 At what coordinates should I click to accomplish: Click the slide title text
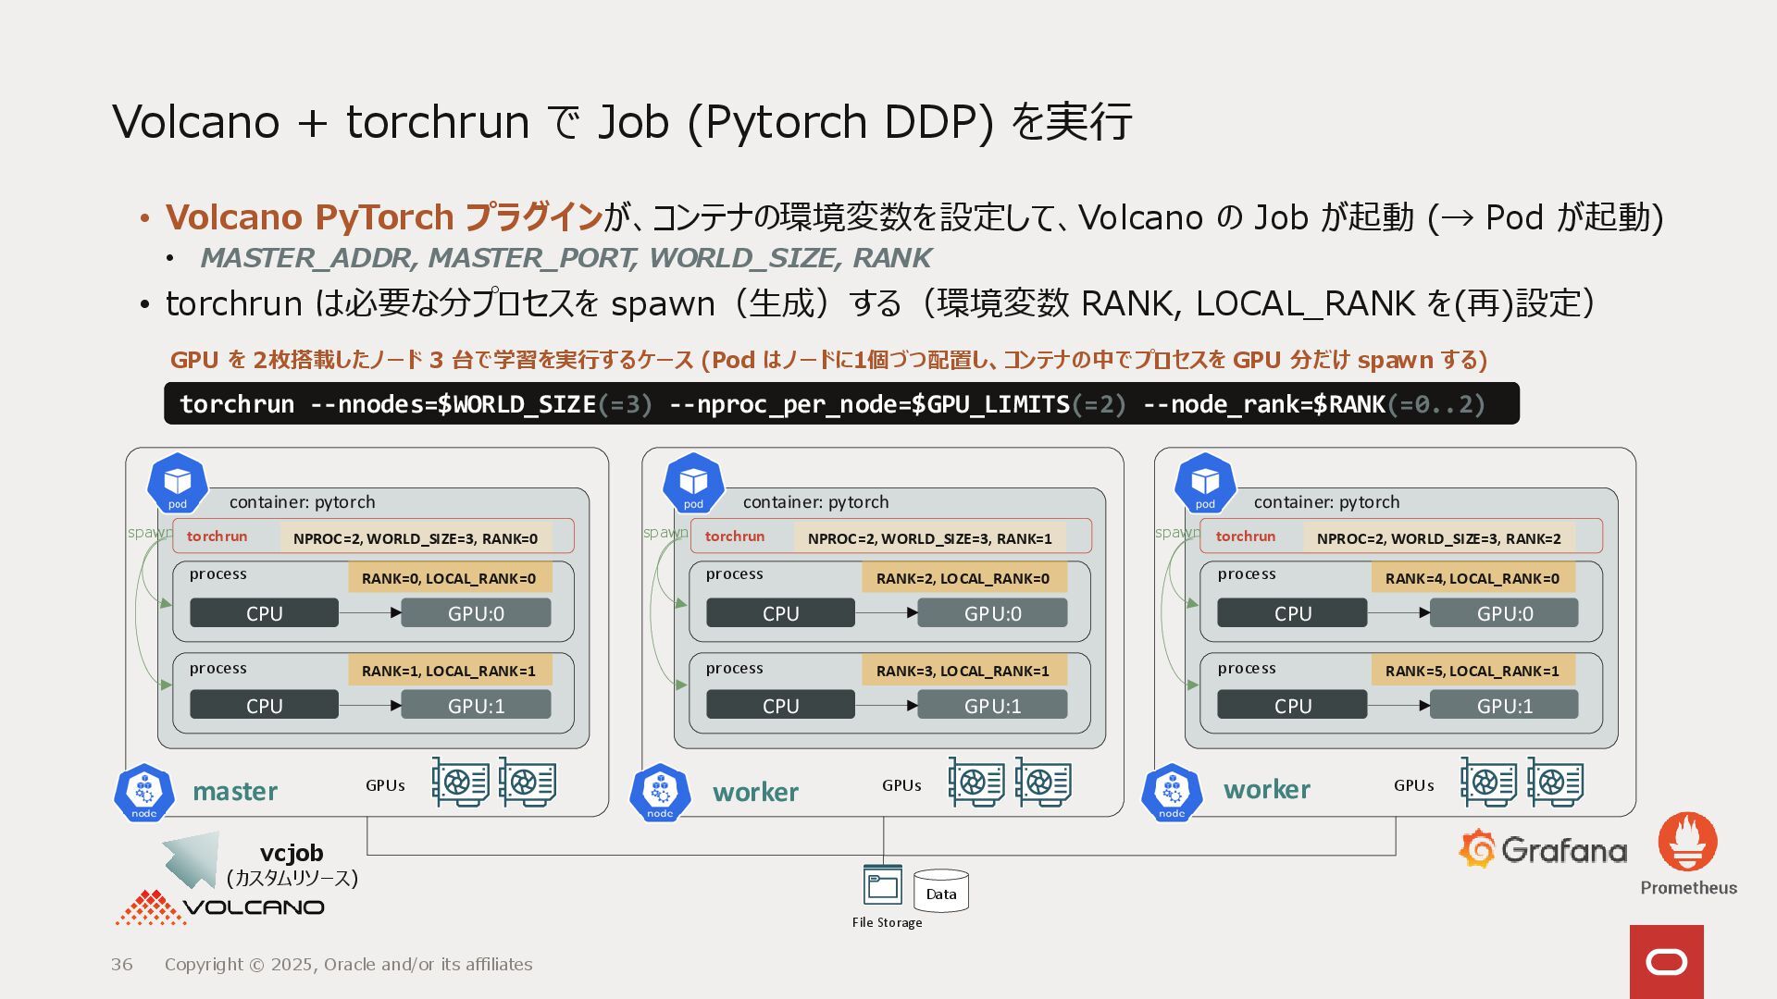point(621,122)
